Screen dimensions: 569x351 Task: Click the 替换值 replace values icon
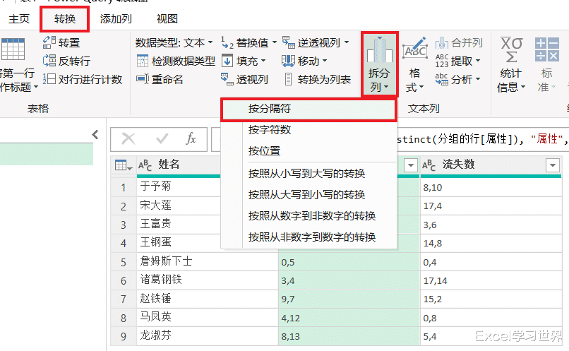(227, 43)
